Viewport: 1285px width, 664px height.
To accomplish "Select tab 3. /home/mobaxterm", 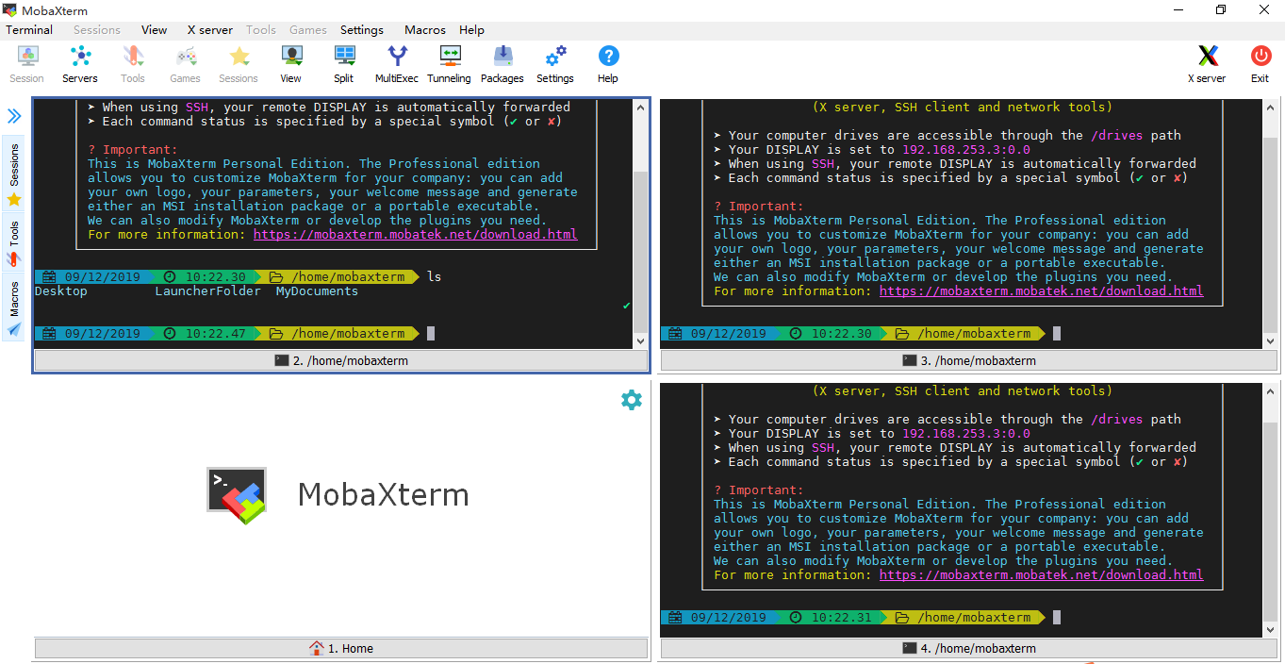I will click(969, 360).
